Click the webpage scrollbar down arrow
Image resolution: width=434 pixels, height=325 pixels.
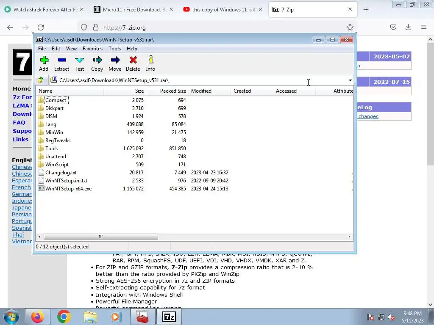(431, 305)
